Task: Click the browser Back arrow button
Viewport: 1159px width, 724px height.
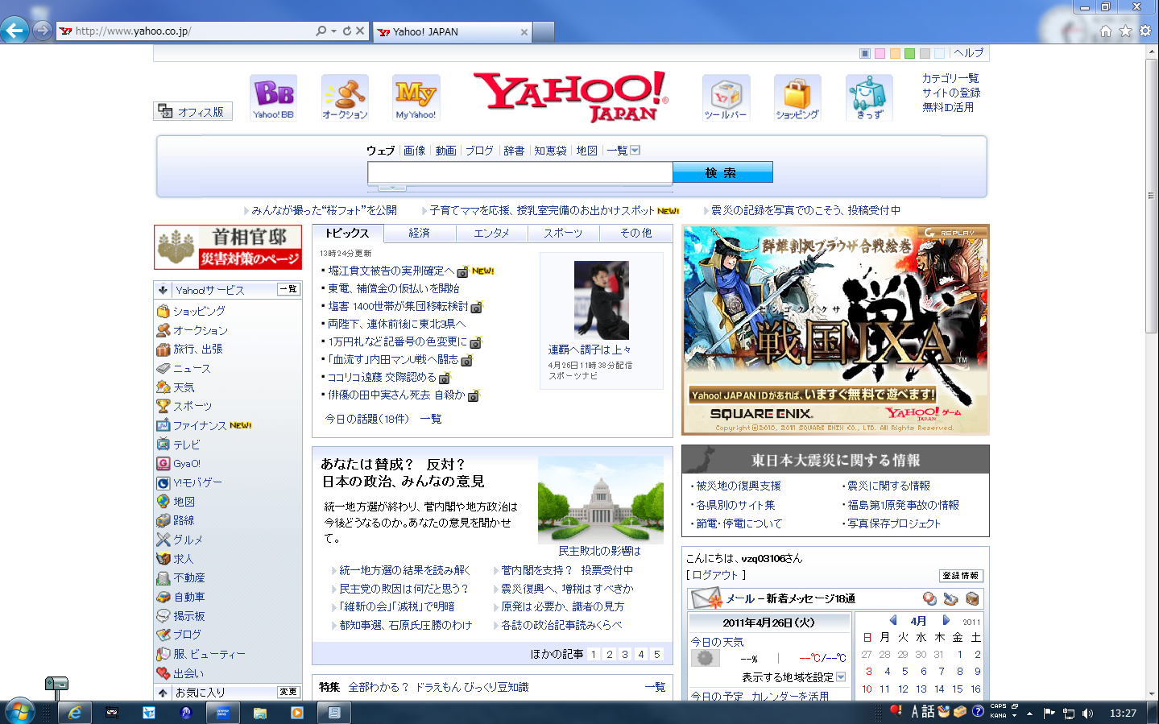Action: (x=14, y=31)
